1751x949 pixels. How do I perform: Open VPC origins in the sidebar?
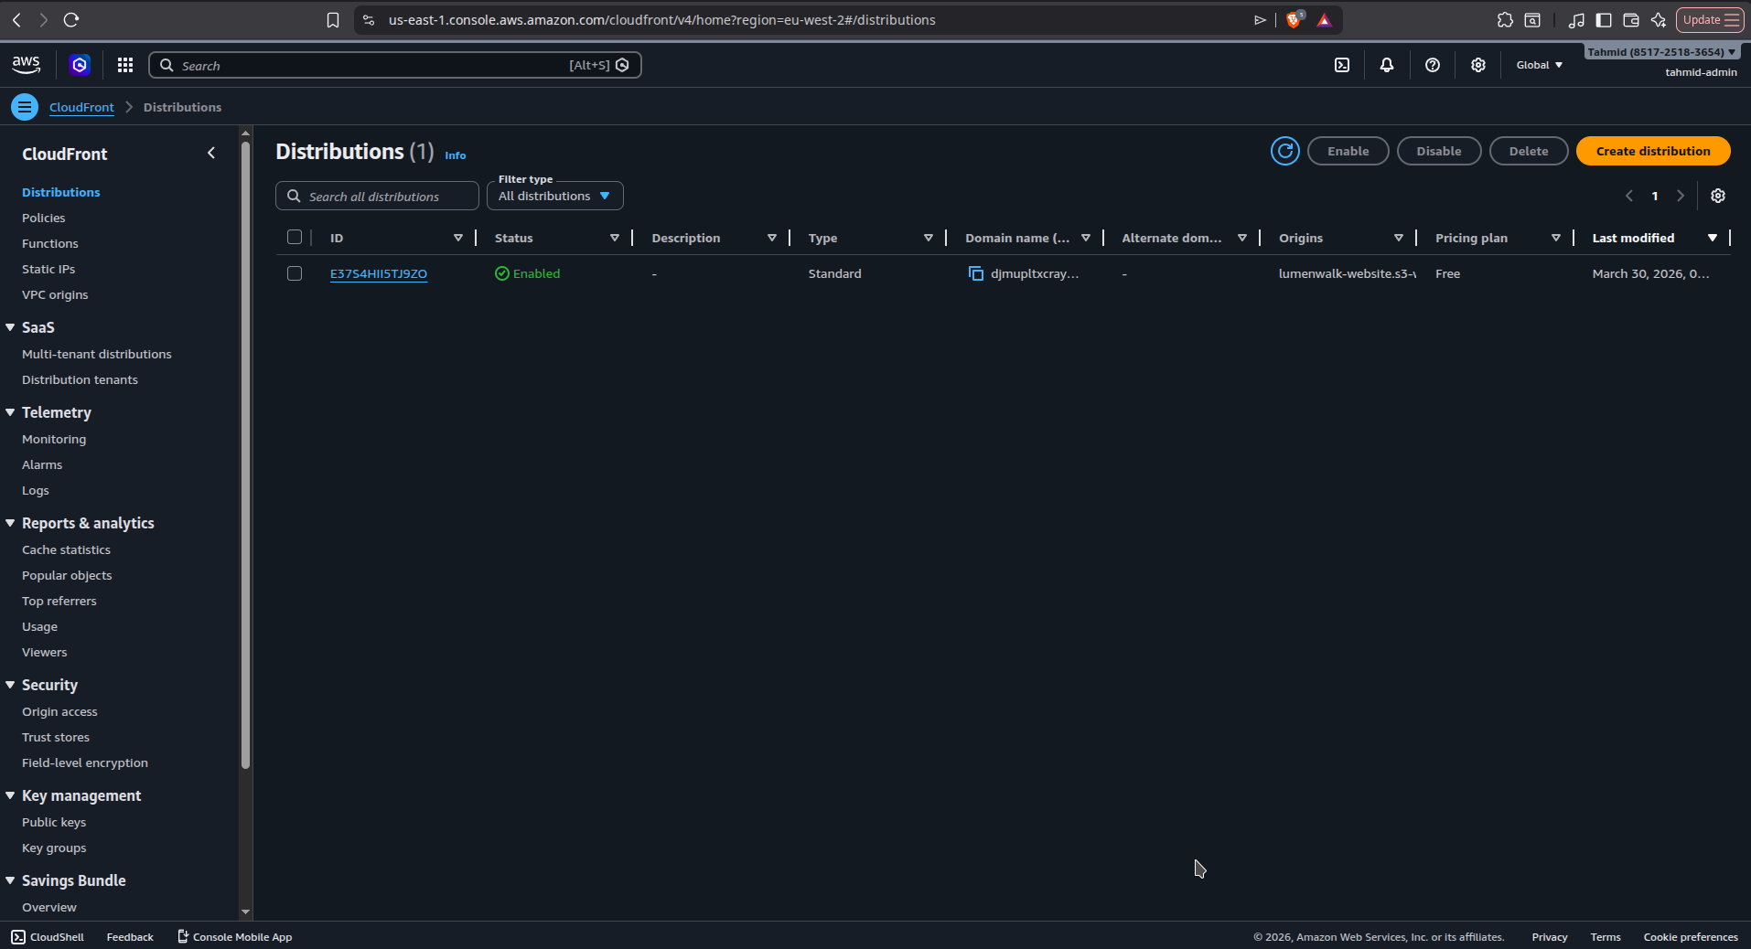(x=55, y=294)
